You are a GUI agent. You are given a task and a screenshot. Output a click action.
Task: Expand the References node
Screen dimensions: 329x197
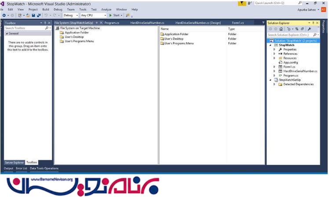[x=274, y=54]
